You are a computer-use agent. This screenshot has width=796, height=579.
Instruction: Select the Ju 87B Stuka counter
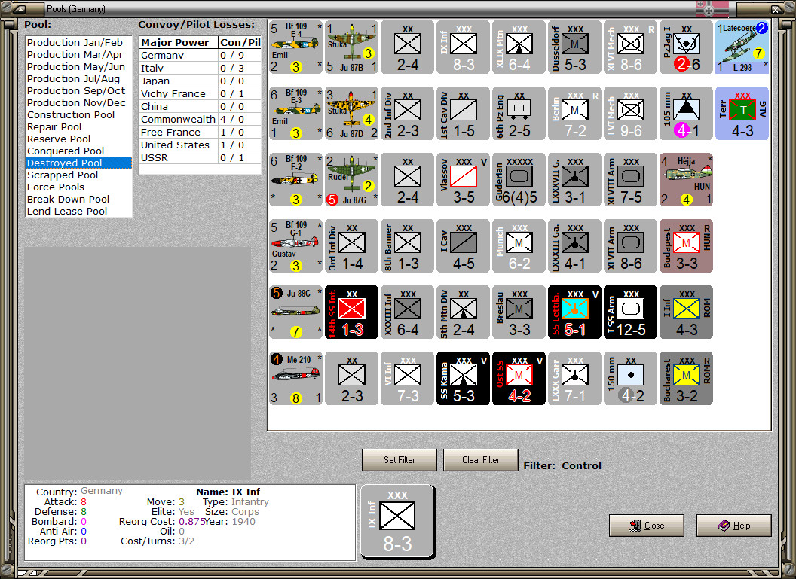tap(352, 47)
